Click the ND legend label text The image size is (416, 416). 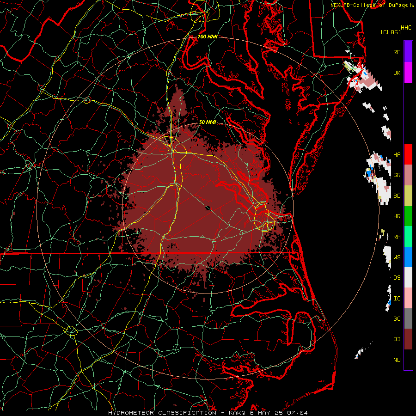tap(397, 360)
